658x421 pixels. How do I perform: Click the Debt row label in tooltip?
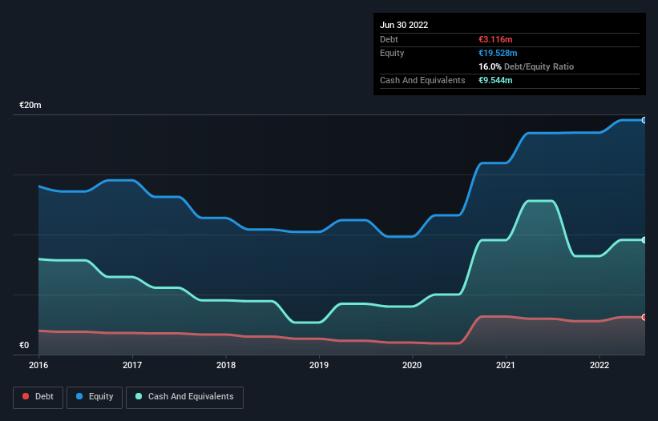point(389,39)
